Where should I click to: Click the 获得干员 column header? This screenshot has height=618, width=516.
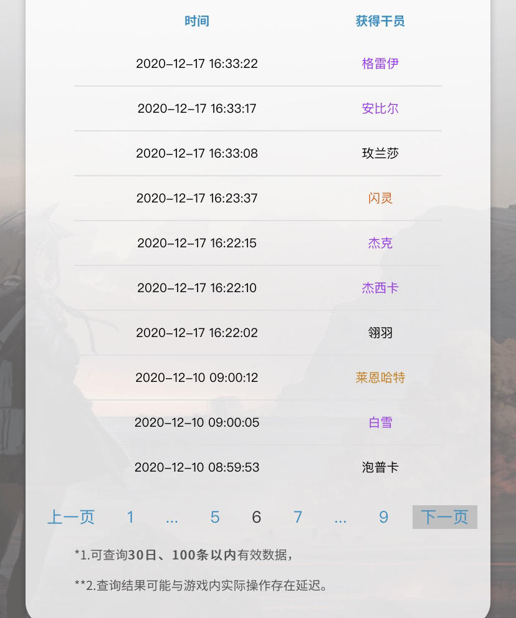[380, 21]
